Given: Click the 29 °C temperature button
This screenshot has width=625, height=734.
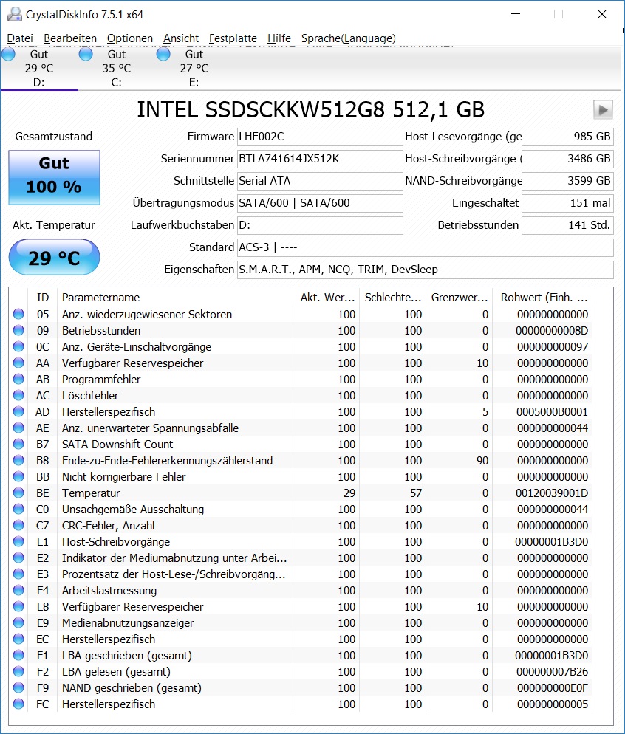Looking at the screenshot, I should tap(55, 257).
